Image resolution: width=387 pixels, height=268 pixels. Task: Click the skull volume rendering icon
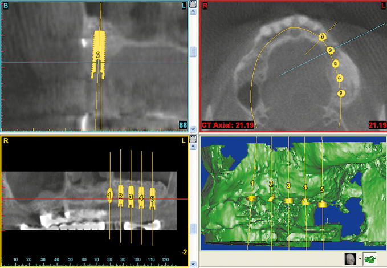(350, 259)
